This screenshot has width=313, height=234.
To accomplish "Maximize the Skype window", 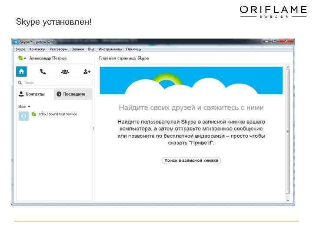I will coord(275,41).
